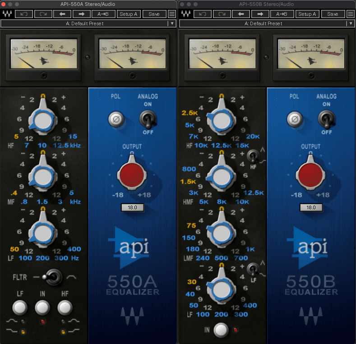Click the 550B right meter calibration screw
Viewport: 356px width, 344px height.
(311, 75)
